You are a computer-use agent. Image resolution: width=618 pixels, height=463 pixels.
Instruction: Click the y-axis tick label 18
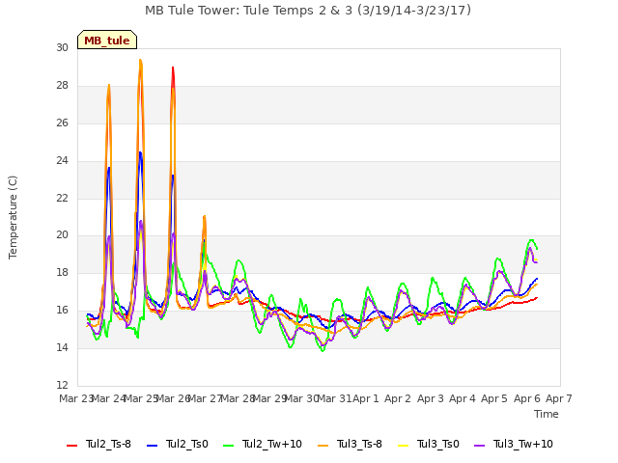coord(62,272)
